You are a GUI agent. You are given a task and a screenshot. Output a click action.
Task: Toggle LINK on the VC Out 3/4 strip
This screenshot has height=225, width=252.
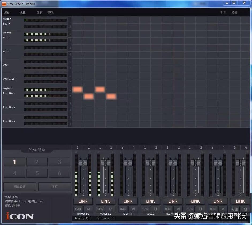[x=128, y=201]
